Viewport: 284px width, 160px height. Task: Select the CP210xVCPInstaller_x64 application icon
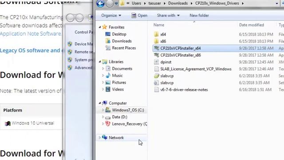click(156, 48)
